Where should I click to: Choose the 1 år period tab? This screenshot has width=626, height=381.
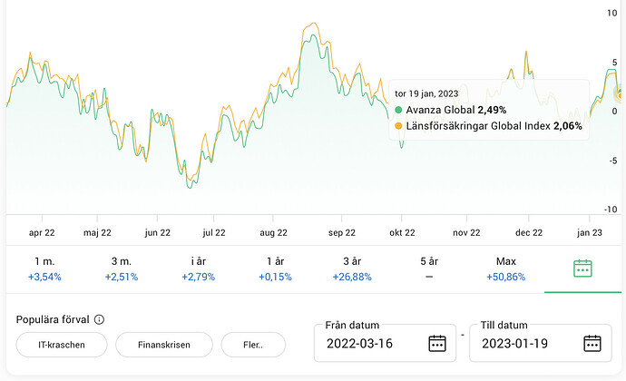[275, 269]
